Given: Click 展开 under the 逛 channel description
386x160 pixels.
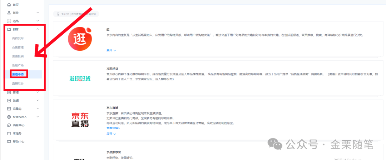Looking at the screenshot, I should coord(111,50).
